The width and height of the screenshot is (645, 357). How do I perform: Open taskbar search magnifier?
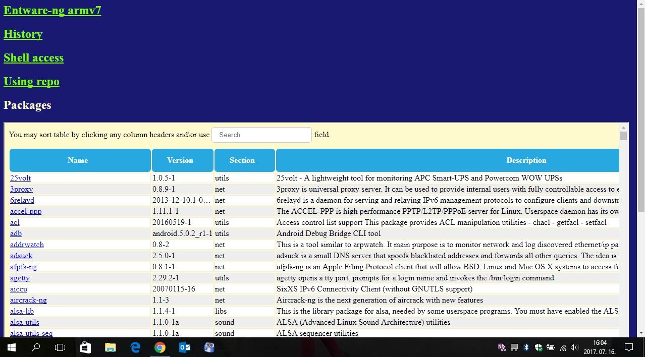[x=36, y=347]
